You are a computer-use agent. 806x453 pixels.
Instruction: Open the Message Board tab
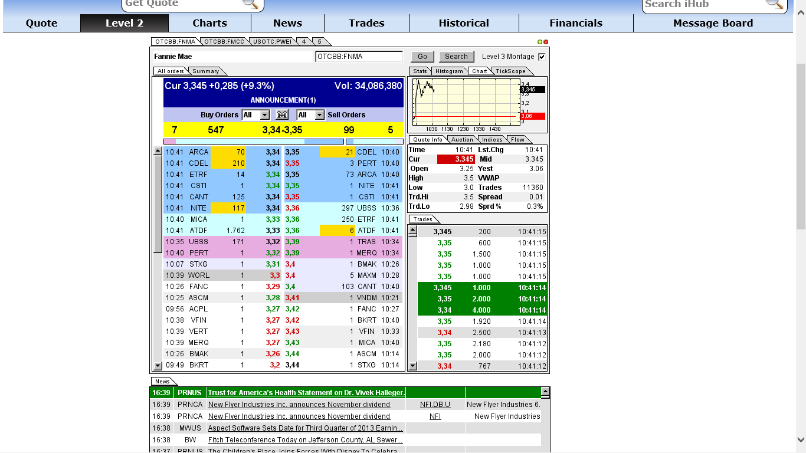pyautogui.click(x=713, y=23)
